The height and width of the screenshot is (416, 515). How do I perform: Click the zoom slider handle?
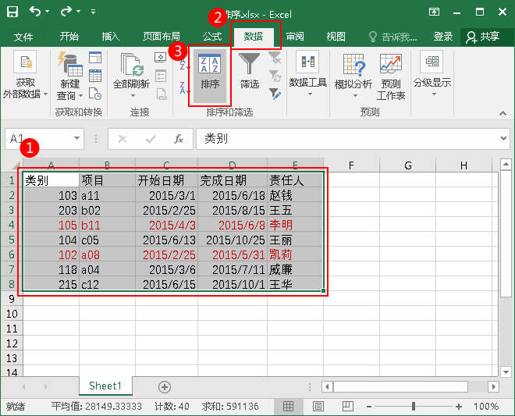tap(414, 407)
